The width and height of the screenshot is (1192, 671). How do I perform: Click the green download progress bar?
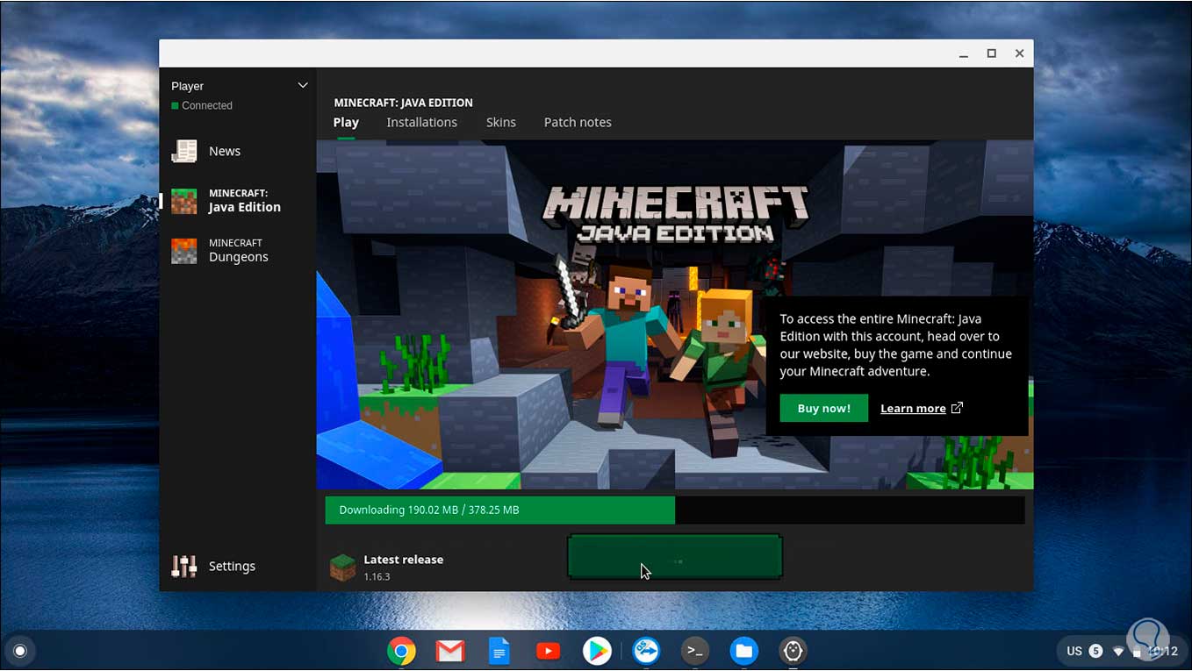tap(675, 510)
